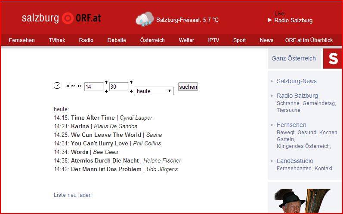Increase the hour with the up arrow
Viewport: 343px width, 214px height.
coord(106,82)
